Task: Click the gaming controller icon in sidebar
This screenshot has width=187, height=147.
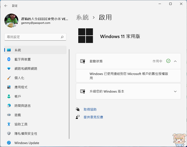Action: [9, 115]
